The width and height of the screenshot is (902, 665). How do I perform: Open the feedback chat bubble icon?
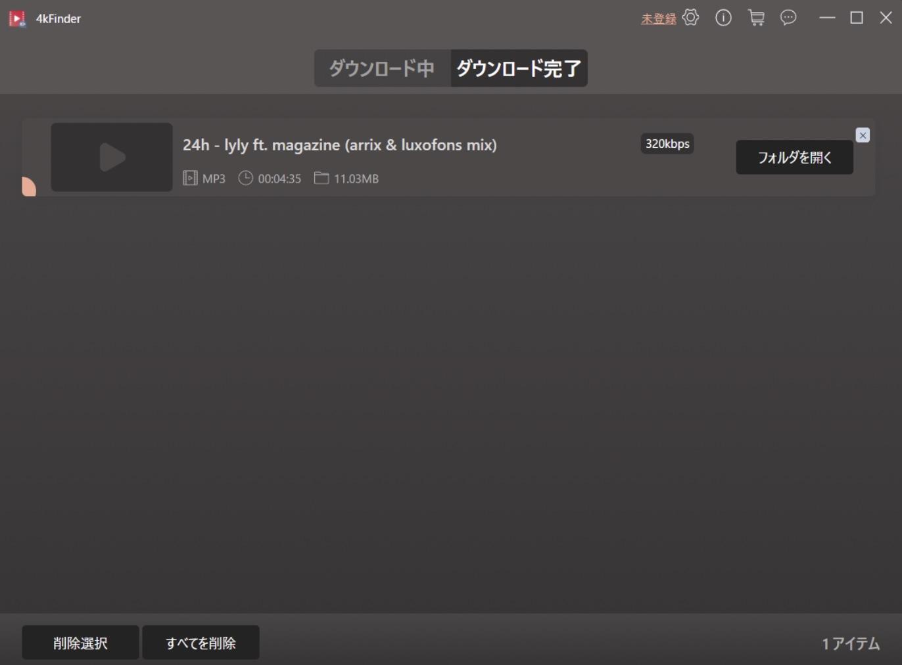(788, 18)
